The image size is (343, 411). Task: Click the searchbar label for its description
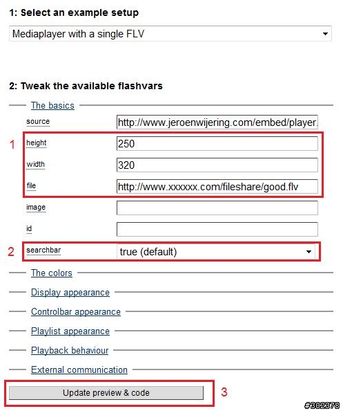(43, 250)
